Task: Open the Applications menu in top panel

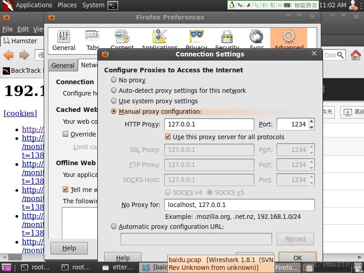Action: click(x=34, y=5)
